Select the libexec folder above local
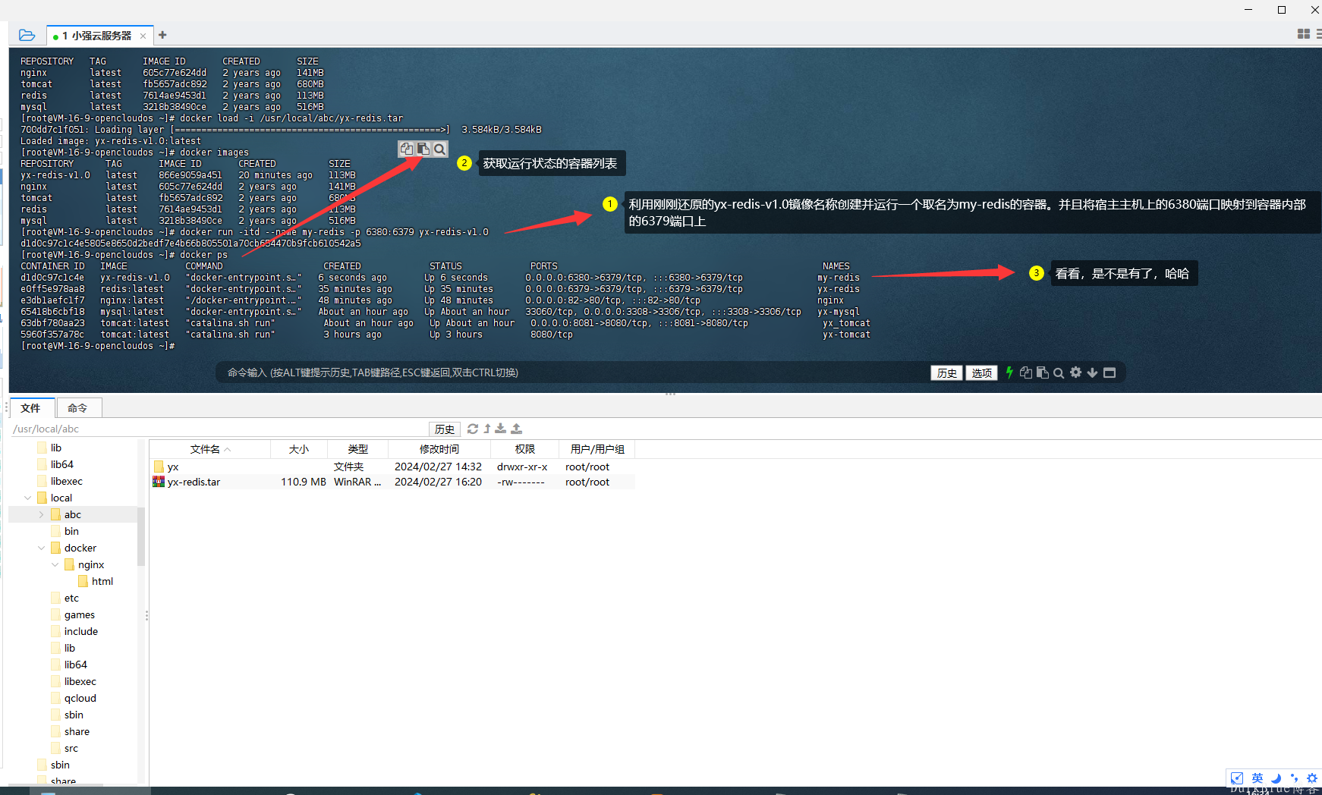 [x=67, y=481]
